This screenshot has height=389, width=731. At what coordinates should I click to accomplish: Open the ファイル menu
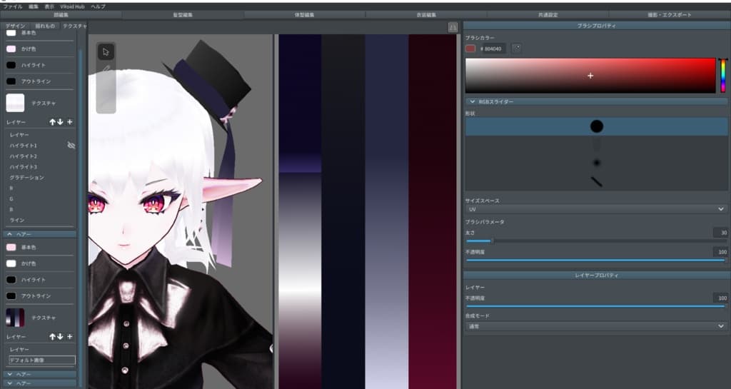click(12, 6)
